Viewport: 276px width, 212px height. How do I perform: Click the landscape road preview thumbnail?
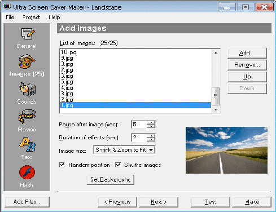click(x=226, y=150)
